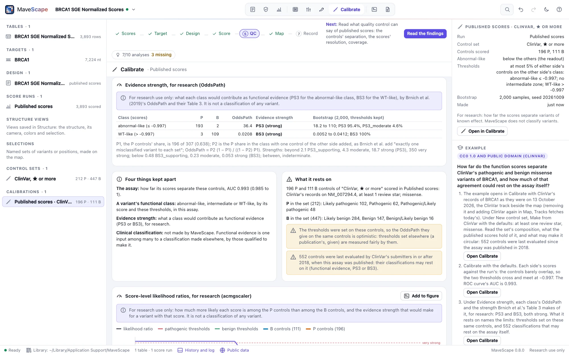Open the grid map view in toolbar
The height and width of the screenshot is (355, 569).
click(x=295, y=10)
